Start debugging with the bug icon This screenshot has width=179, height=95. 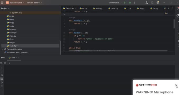(x=130, y=3)
